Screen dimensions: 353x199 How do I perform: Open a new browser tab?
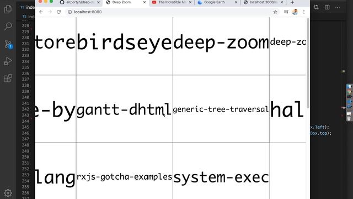pos(292,2)
